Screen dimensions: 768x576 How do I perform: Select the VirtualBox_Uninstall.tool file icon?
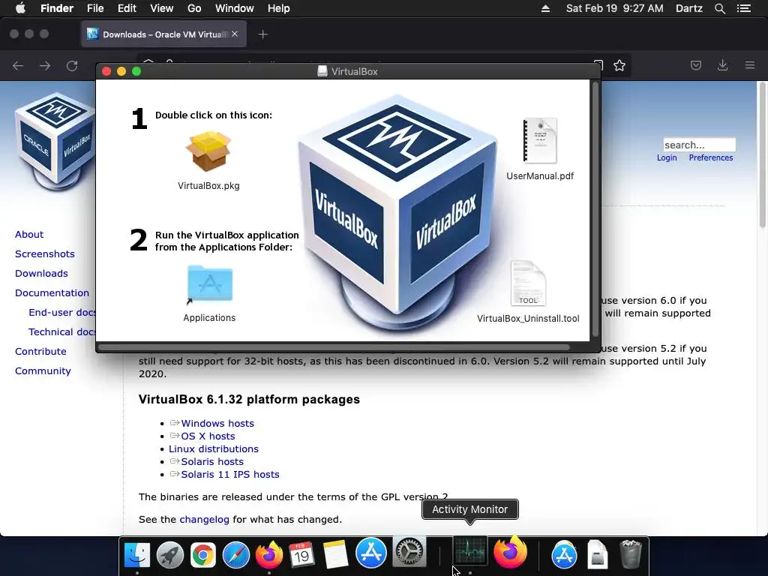click(x=528, y=283)
